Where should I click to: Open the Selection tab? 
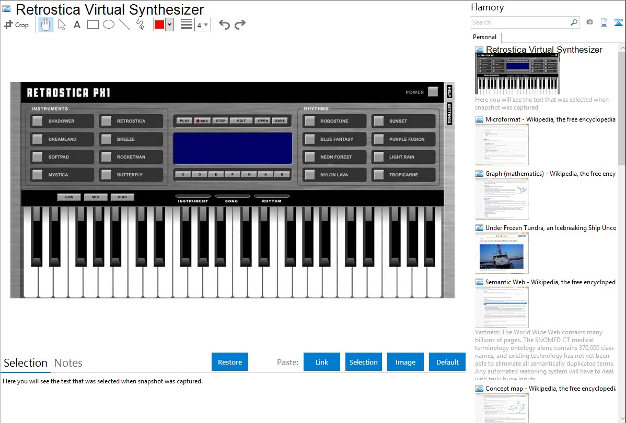point(26,363)
